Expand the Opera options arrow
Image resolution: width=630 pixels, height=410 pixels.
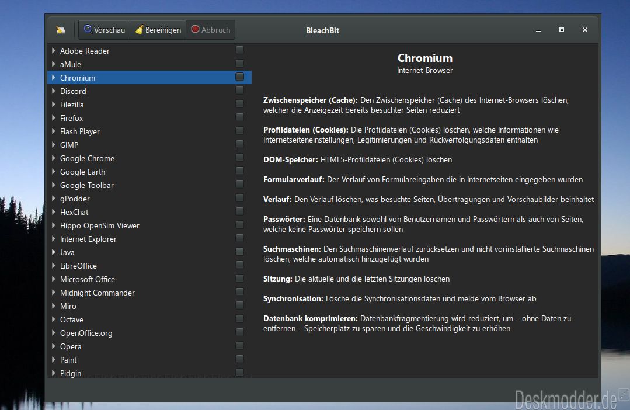point(54,346)
